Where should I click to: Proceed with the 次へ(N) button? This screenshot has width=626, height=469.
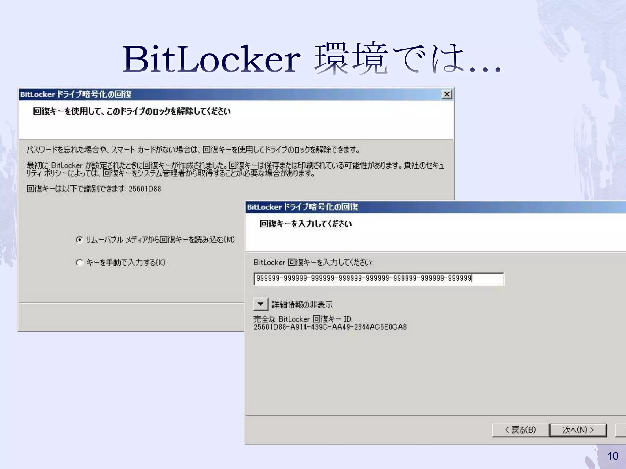[578, 430]
